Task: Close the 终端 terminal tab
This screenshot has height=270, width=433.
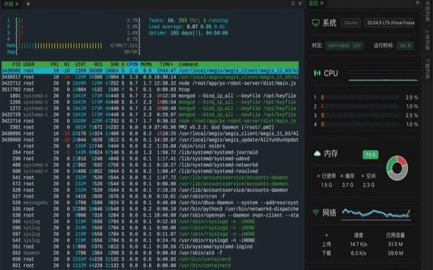Action: point(17,4)
